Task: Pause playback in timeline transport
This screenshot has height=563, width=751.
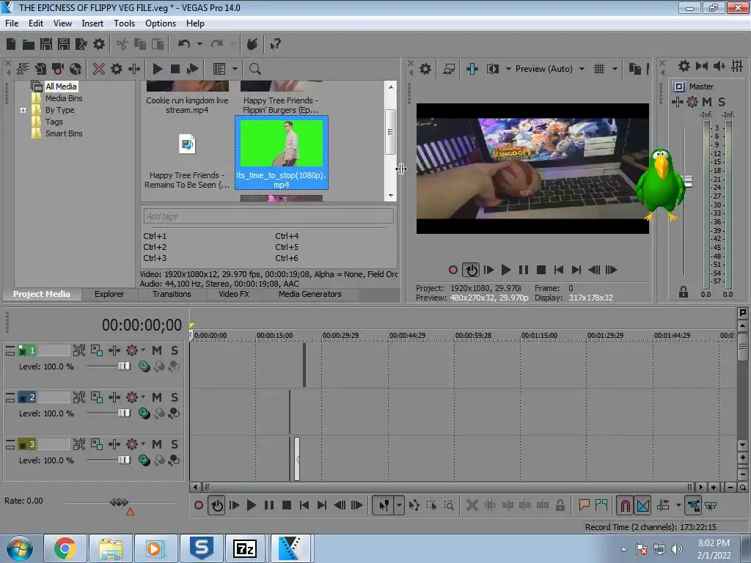Action: 269,505
